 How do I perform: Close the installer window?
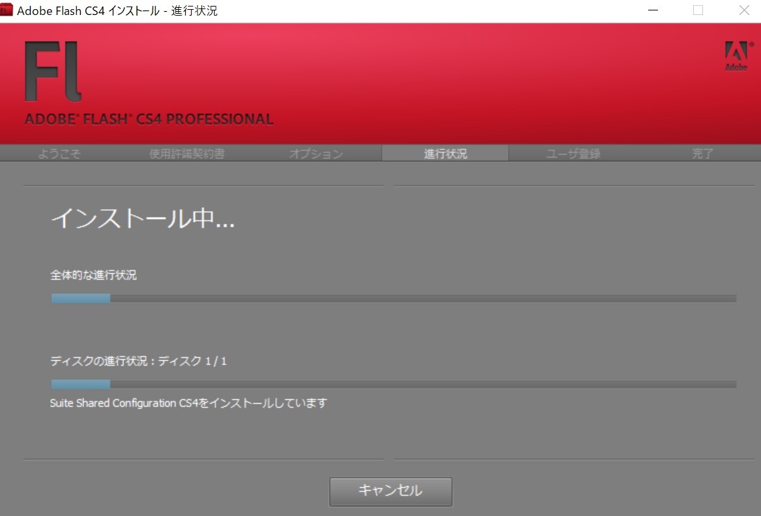(x=744, y=10)
